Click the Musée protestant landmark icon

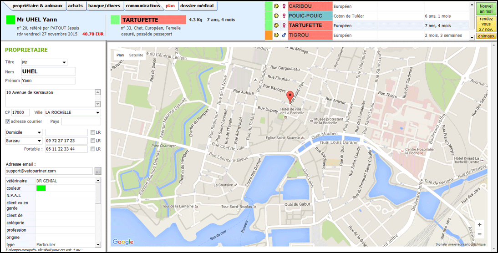pyautogui.click(x=311, y=121)
